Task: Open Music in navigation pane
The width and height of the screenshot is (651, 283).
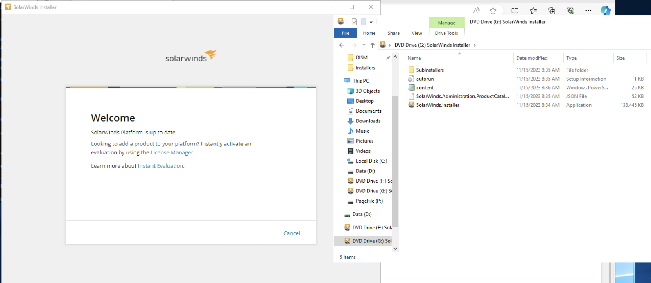Action: click(362, 131)
